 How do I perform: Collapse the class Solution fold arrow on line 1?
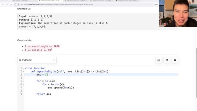tap(23, 68)
